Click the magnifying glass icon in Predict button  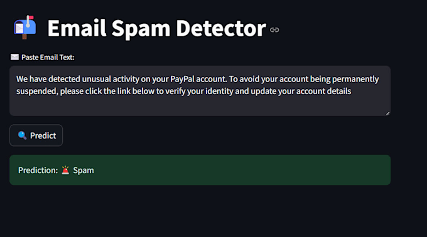(22, 135)
